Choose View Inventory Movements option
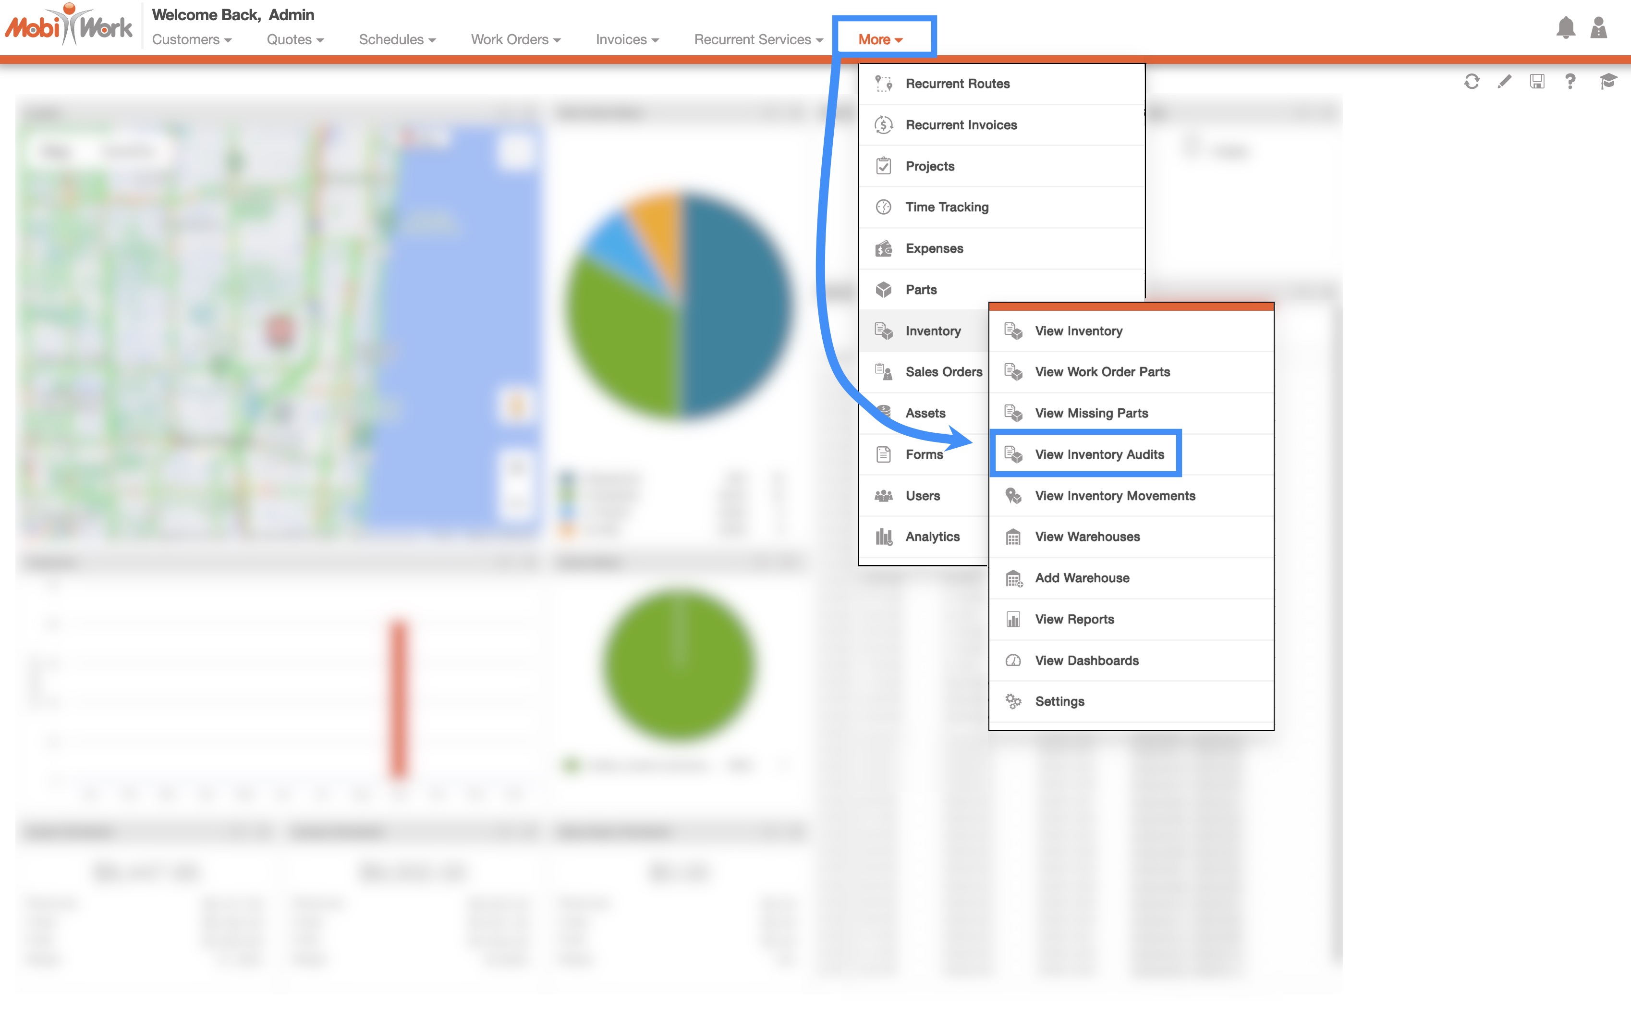1631x1028 pixels. pos(1114,495)
